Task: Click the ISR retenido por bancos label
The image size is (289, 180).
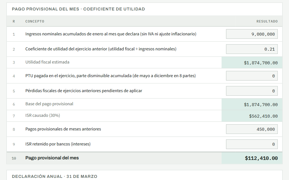Action: [58, 144]
